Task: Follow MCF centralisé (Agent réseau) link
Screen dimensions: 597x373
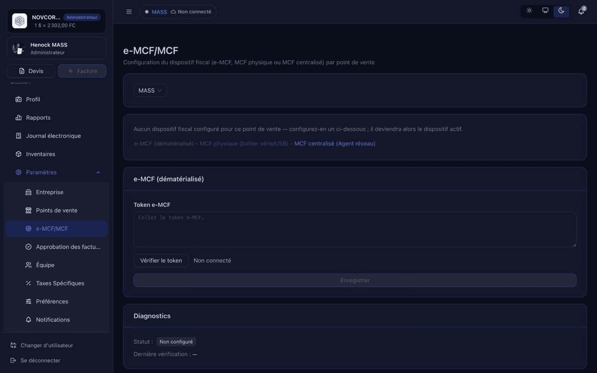Action: 335,144
